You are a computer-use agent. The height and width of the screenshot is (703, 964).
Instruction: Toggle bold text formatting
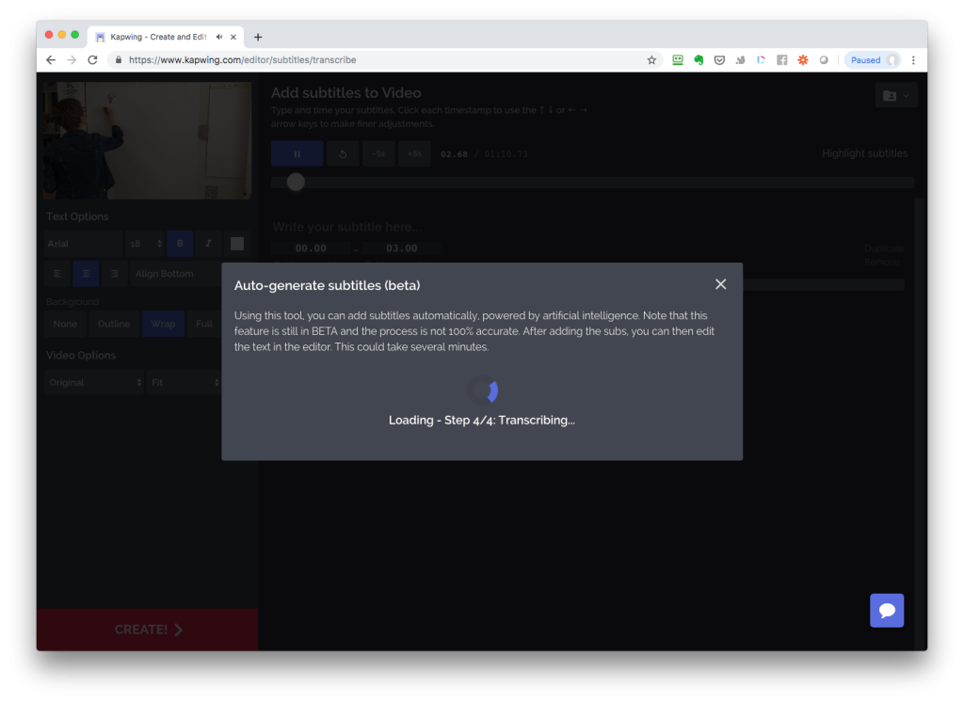click(180, 244)
